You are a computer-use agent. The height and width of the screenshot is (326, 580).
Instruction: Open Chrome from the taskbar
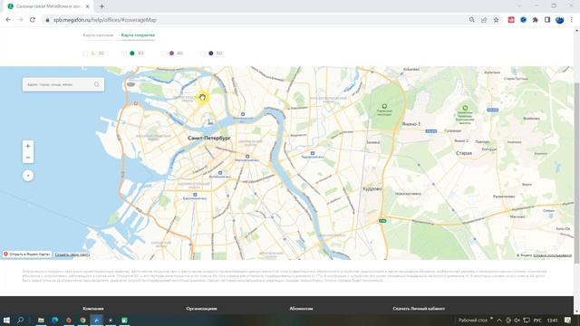coord(82,320)
